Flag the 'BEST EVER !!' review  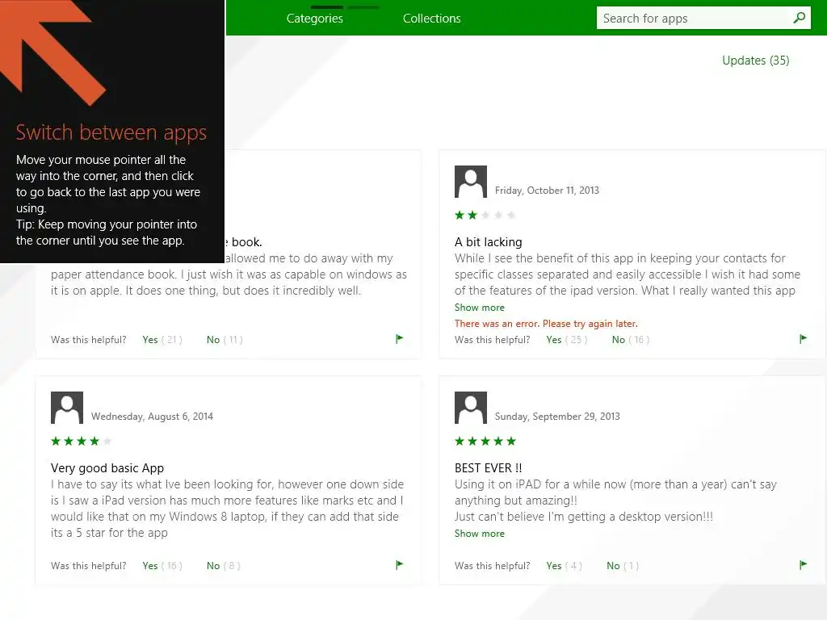pyautogui.click(x=803, y=565)
